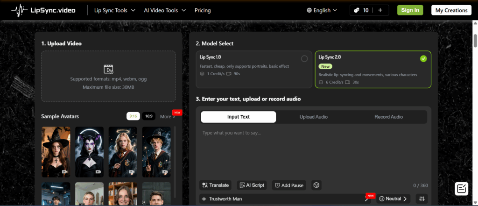Expand the Lip Sync Tools menu

point(115,10)
